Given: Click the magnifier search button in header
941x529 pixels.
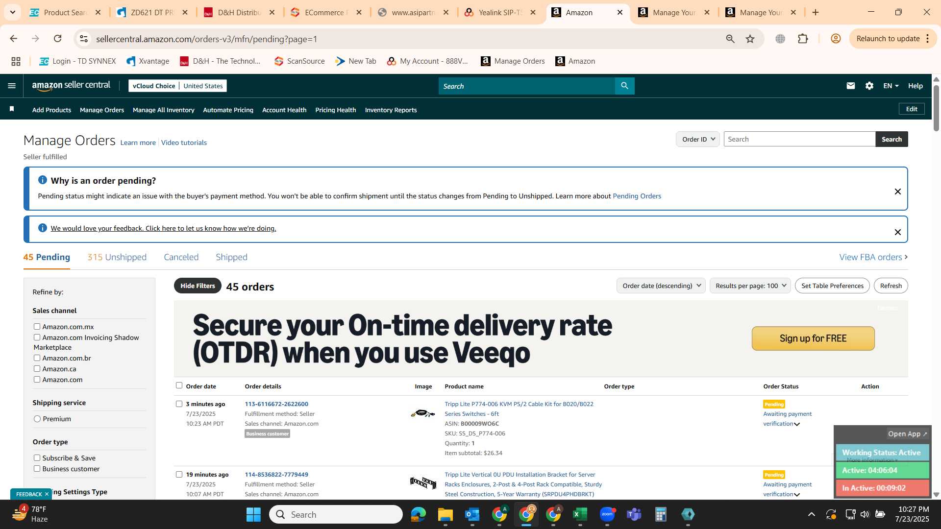Looking at the screenshot, I should click(x=624, y=86).
